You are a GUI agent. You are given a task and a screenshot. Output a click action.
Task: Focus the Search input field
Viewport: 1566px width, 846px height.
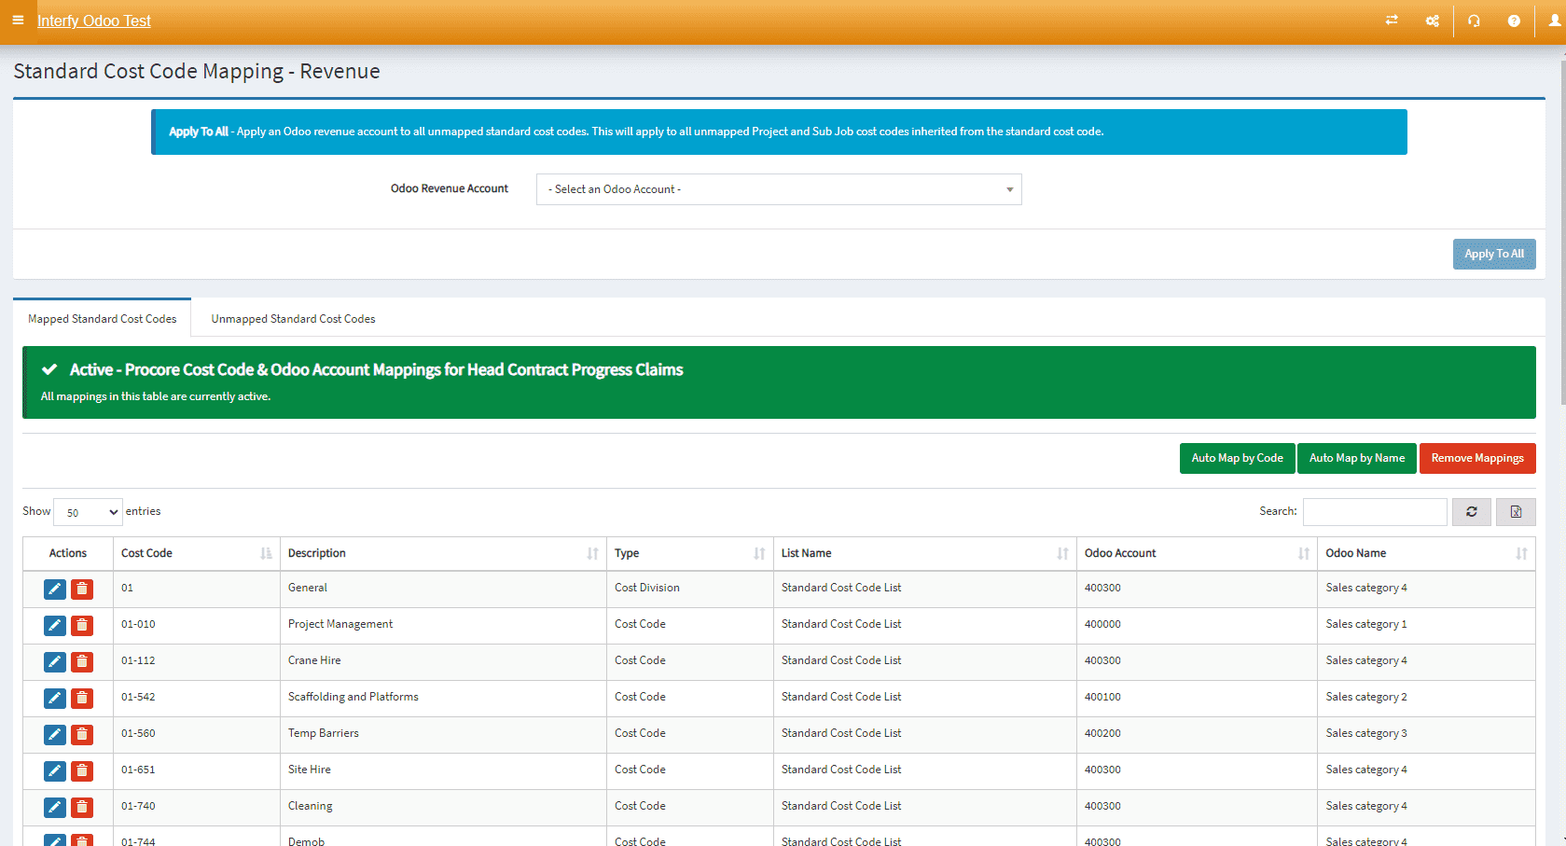[x=1374, y=511]
